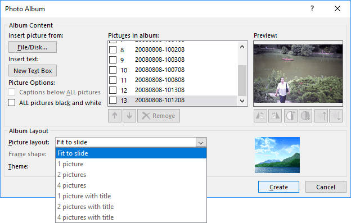Screen dimensions: 351x223
Task: Move selected picture down in list
Action: click(x=129, y=116)
